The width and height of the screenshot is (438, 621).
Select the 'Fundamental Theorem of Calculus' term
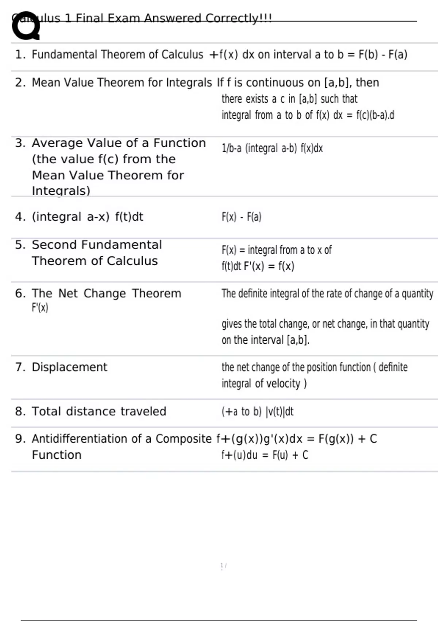(117, 54)
